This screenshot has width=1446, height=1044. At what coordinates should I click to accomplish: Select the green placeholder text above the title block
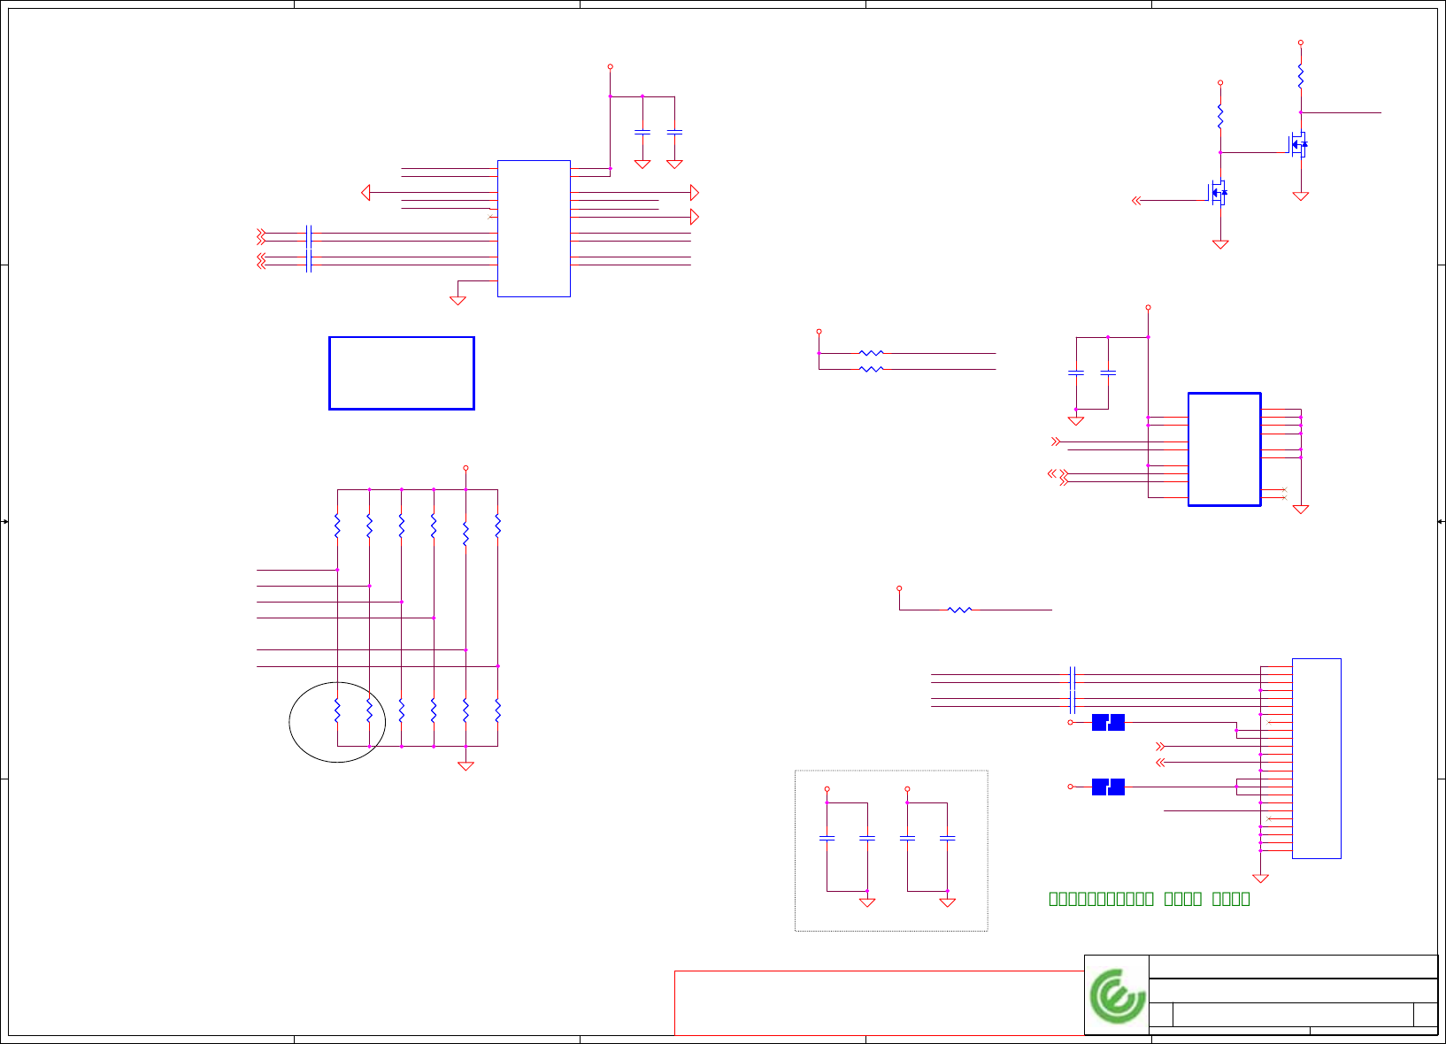coord(1149,899)
